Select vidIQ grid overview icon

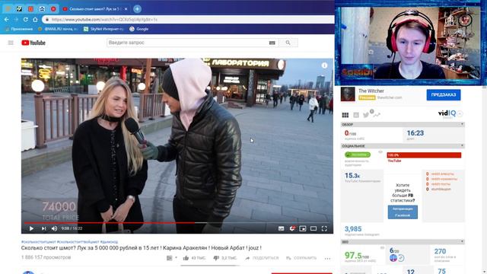coord(345,115)
